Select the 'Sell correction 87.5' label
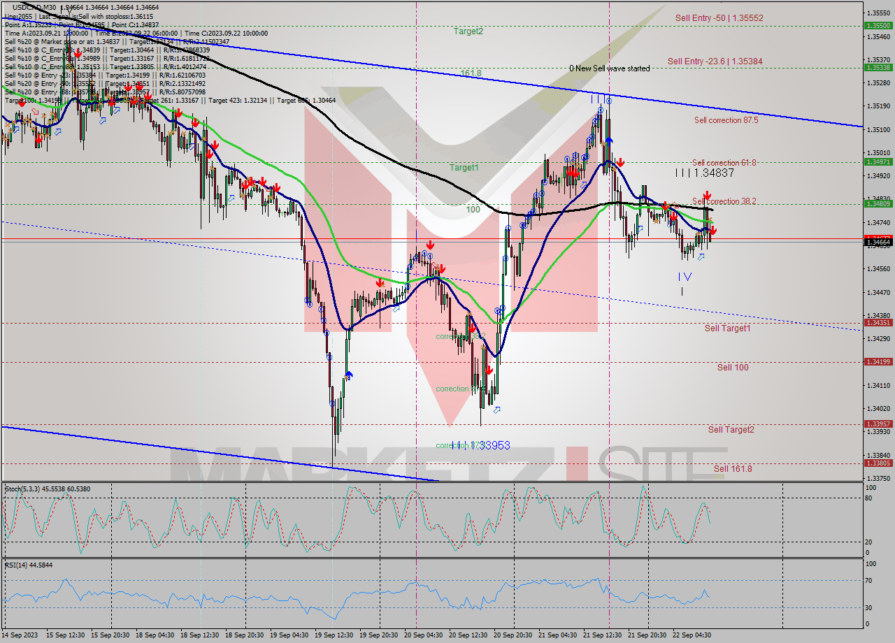 (726, 120)
